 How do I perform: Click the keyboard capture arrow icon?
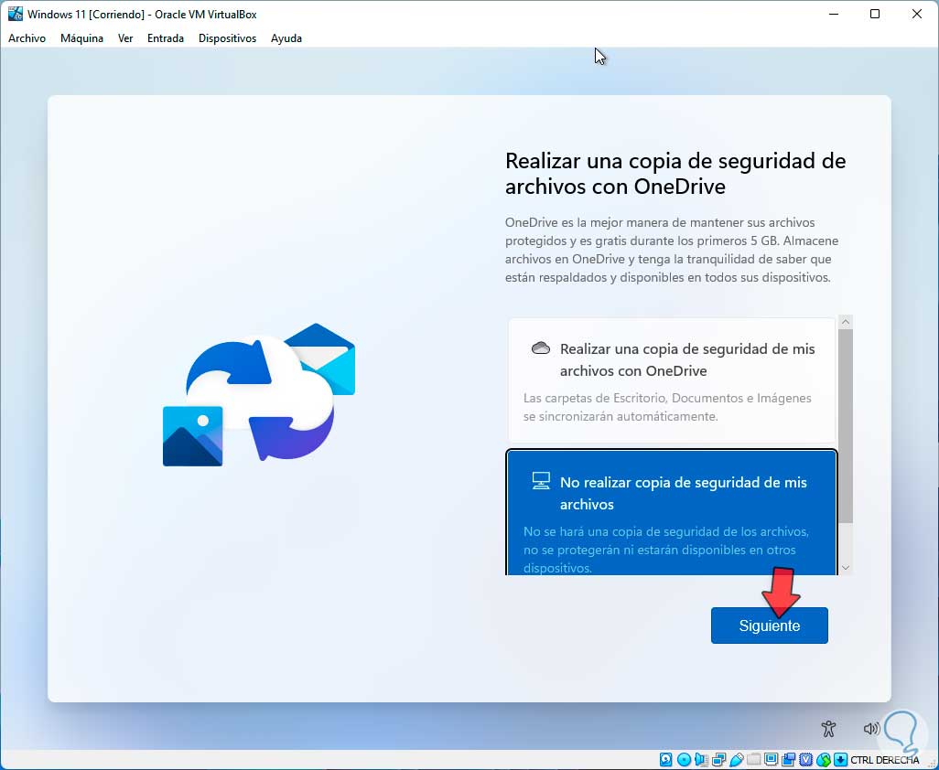tap(841, 760)
